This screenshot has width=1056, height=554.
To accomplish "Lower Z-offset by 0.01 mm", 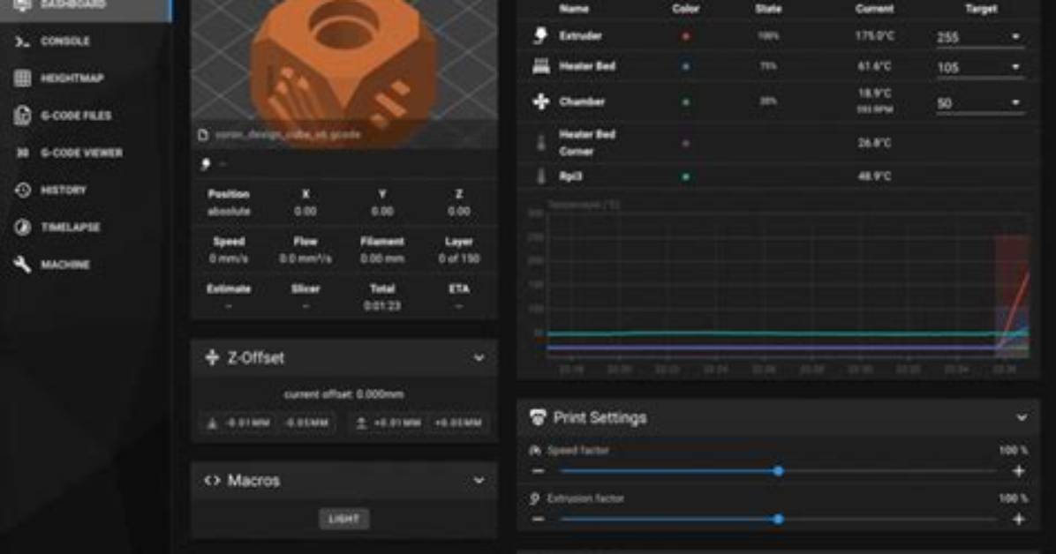I will point(239,423).
